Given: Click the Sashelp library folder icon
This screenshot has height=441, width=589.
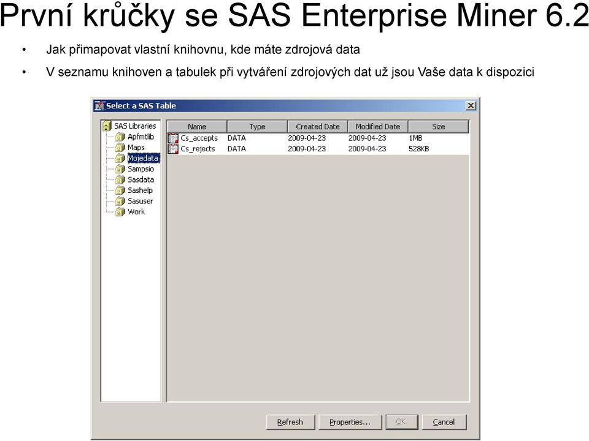Looking at the screenshot, I should click(120, 190).
